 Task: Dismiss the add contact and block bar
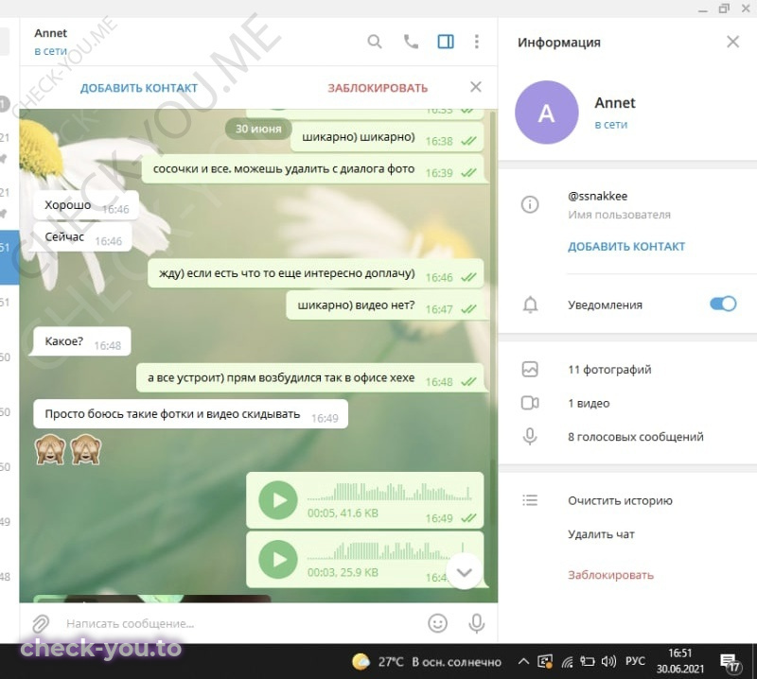(476, 87)
